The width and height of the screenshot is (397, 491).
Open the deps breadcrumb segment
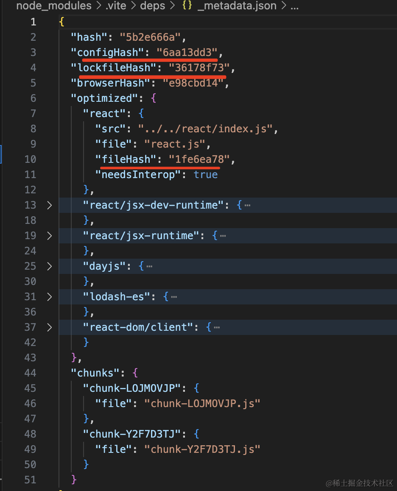(x=153, y=6)
